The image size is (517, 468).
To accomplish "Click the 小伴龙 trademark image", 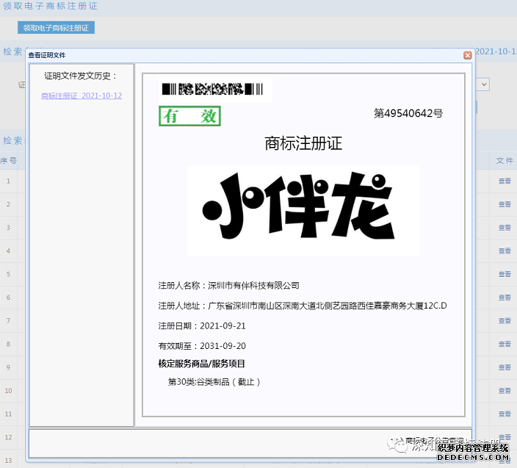I will (303, 210).
